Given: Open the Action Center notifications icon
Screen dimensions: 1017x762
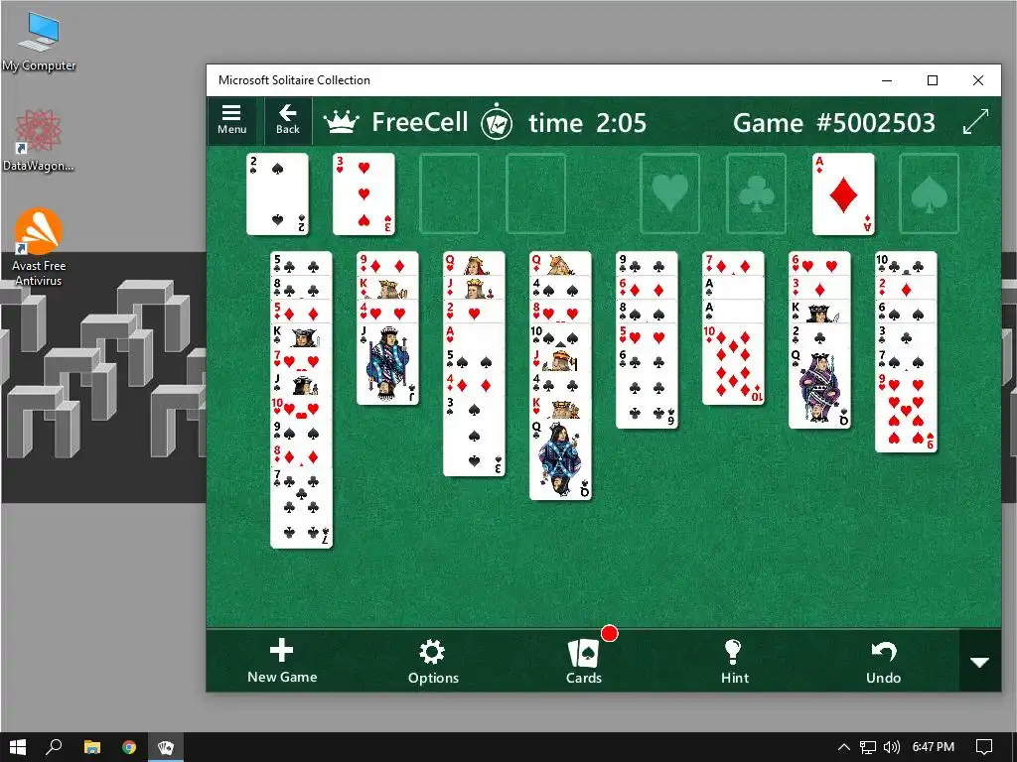Looking at the screenshot, I should 984,747.
